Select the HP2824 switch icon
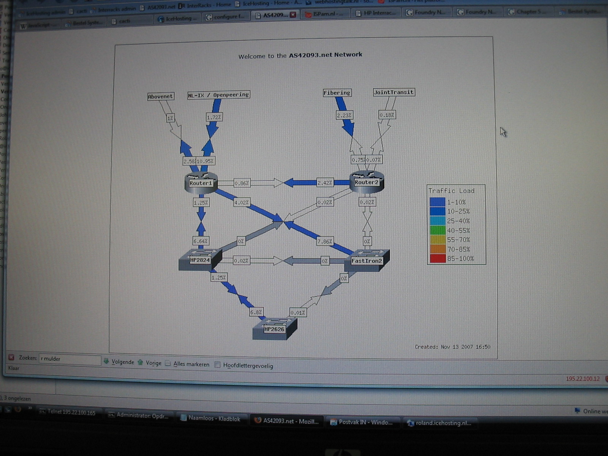This screenshot has height=456, width=608. click(200, 260)
